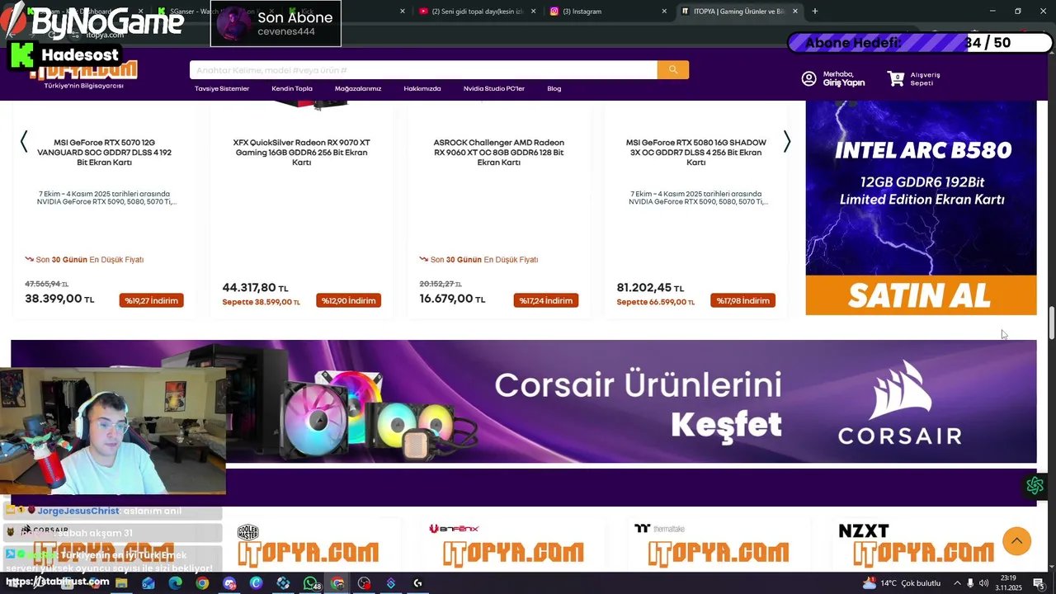Viewport: 1056px width, 594px height.
Task: Open XFX QuickSilver Radeon RX 9070 XT product
Action: 302,153
